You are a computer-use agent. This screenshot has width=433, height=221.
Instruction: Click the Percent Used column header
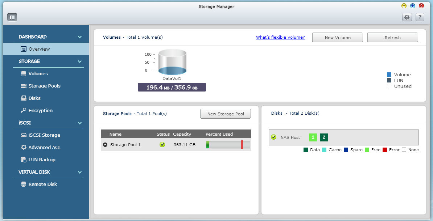tap(219, 134)
